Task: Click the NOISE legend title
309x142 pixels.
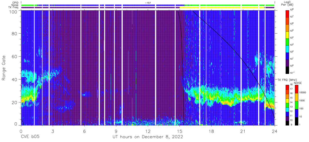Action: tap(298, 83)
